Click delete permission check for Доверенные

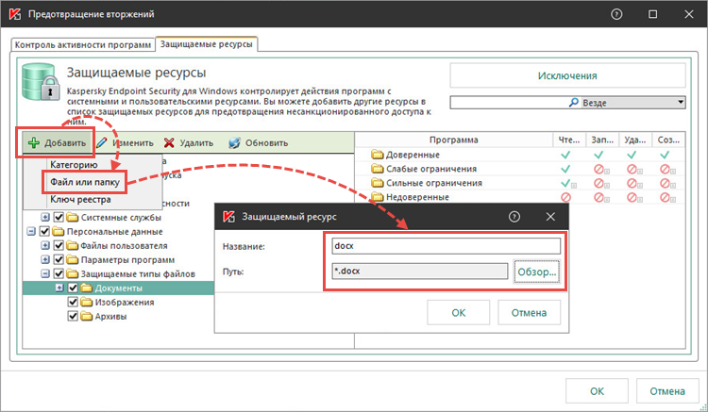click(632, 155)
